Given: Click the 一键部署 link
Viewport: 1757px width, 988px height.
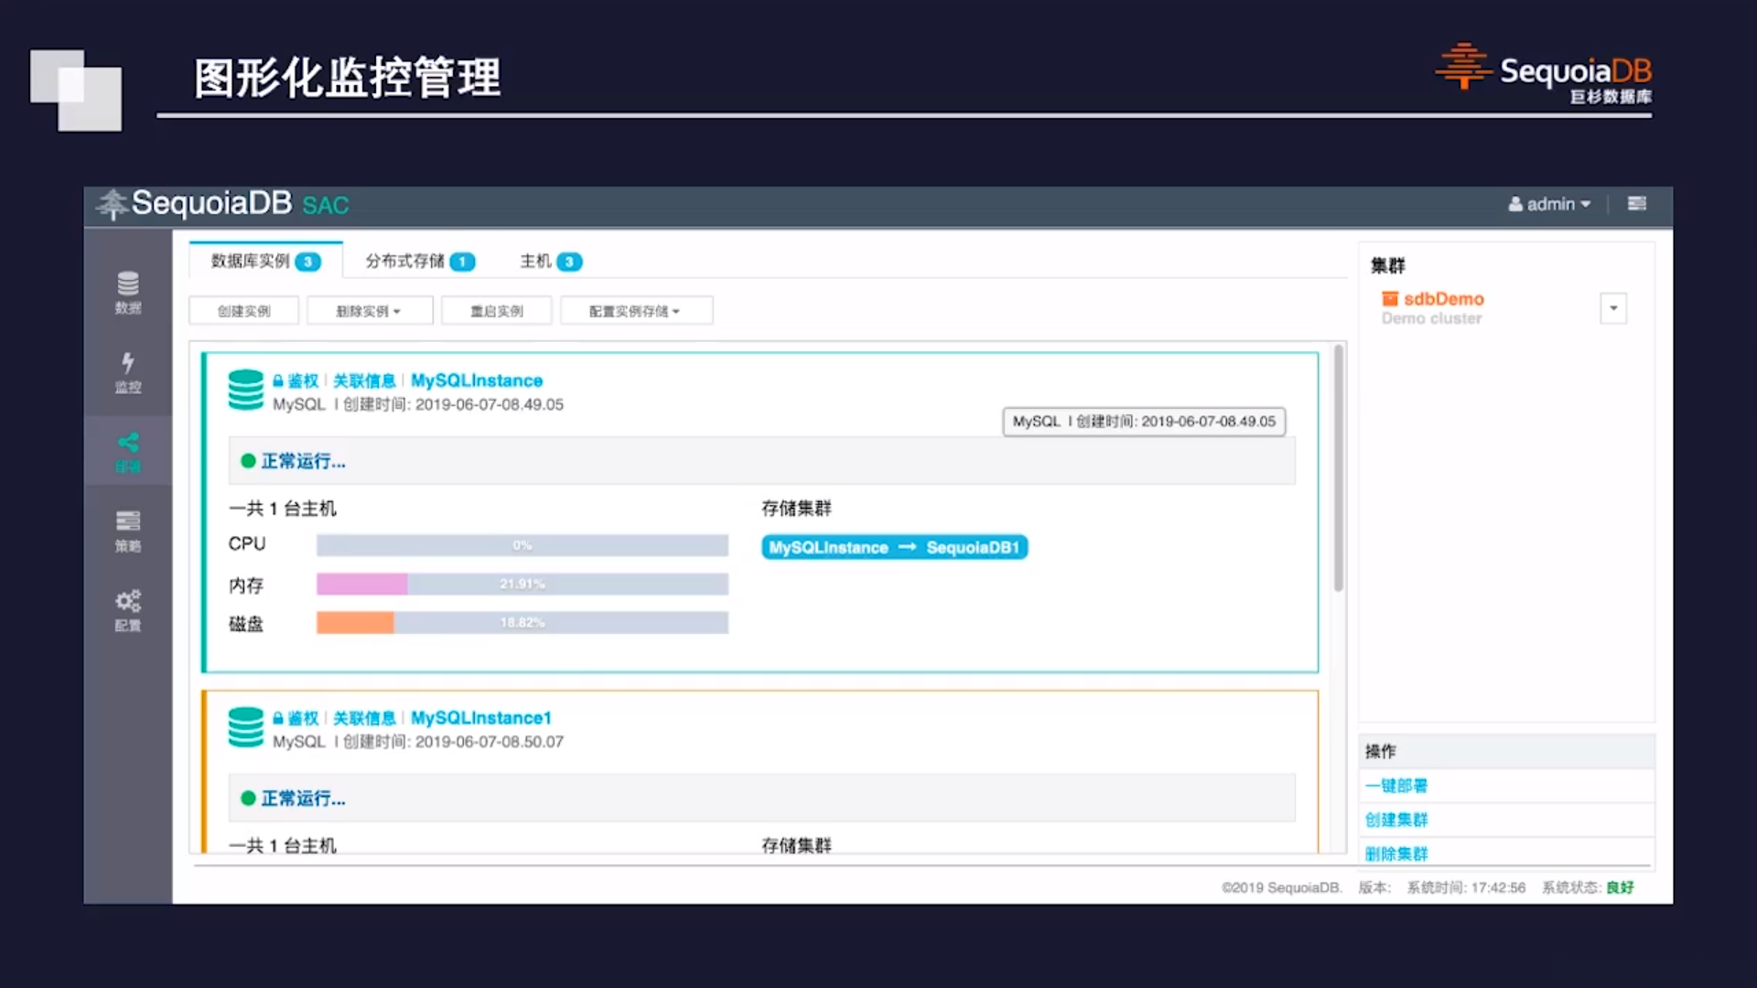Looking at the screenshot, I should tap(1396, 786).
